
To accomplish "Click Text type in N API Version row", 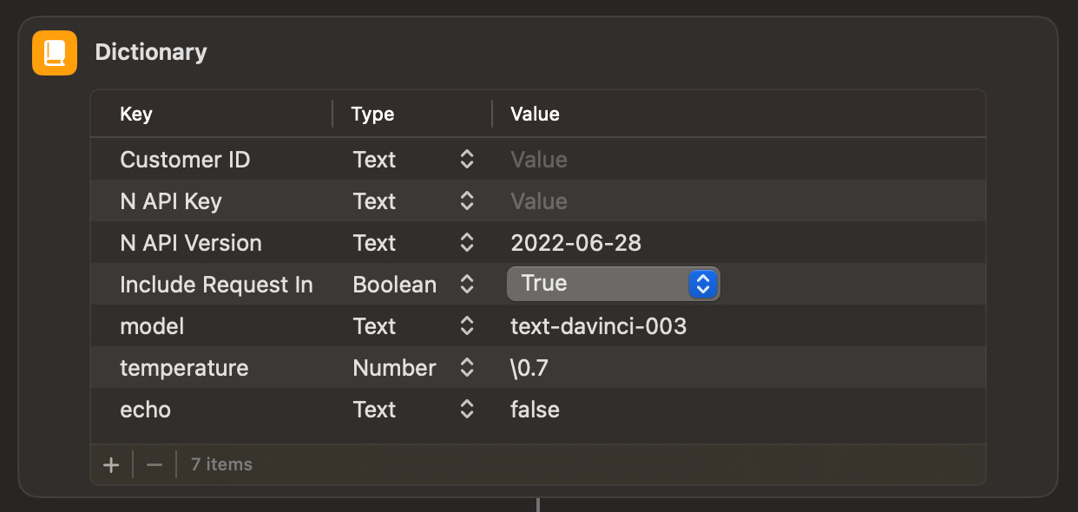I will pos(374,243).
